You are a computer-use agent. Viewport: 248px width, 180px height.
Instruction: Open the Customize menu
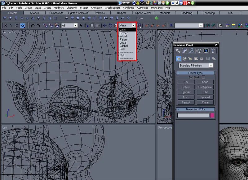click(x=142, y=8)
